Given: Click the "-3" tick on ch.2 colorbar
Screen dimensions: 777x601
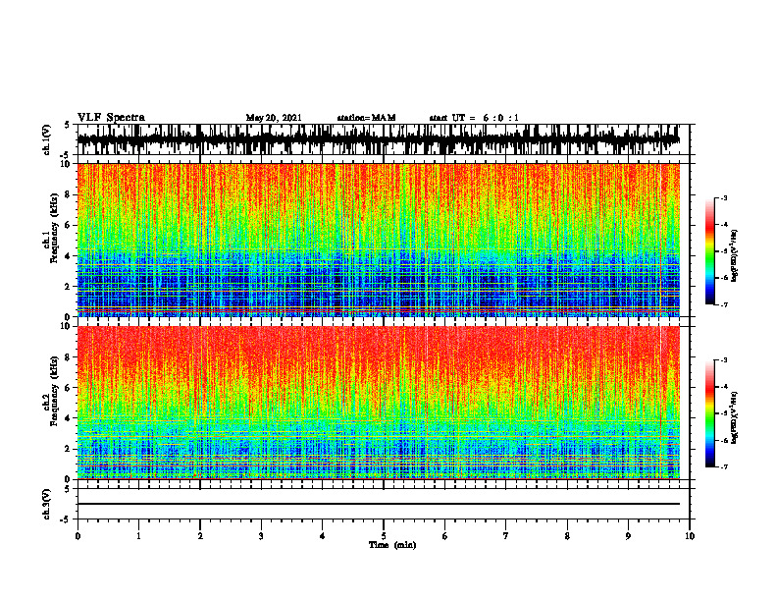Looking at the screenshot, I should click(x=724, y=360).
